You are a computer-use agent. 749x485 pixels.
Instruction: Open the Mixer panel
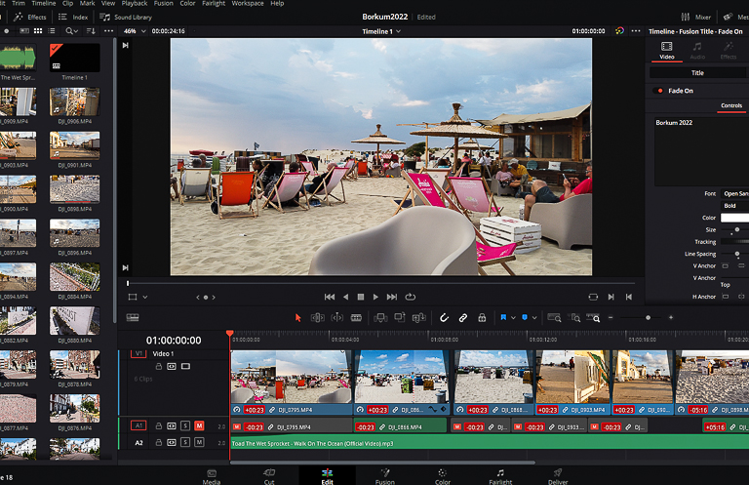tap(695, 18)
